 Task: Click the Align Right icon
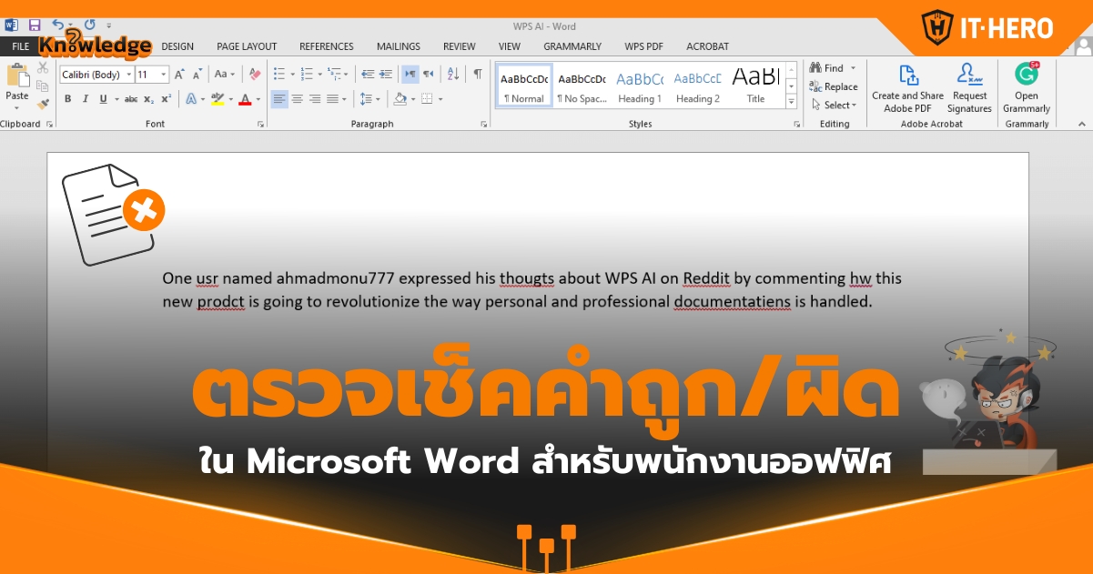coord(315,99)
